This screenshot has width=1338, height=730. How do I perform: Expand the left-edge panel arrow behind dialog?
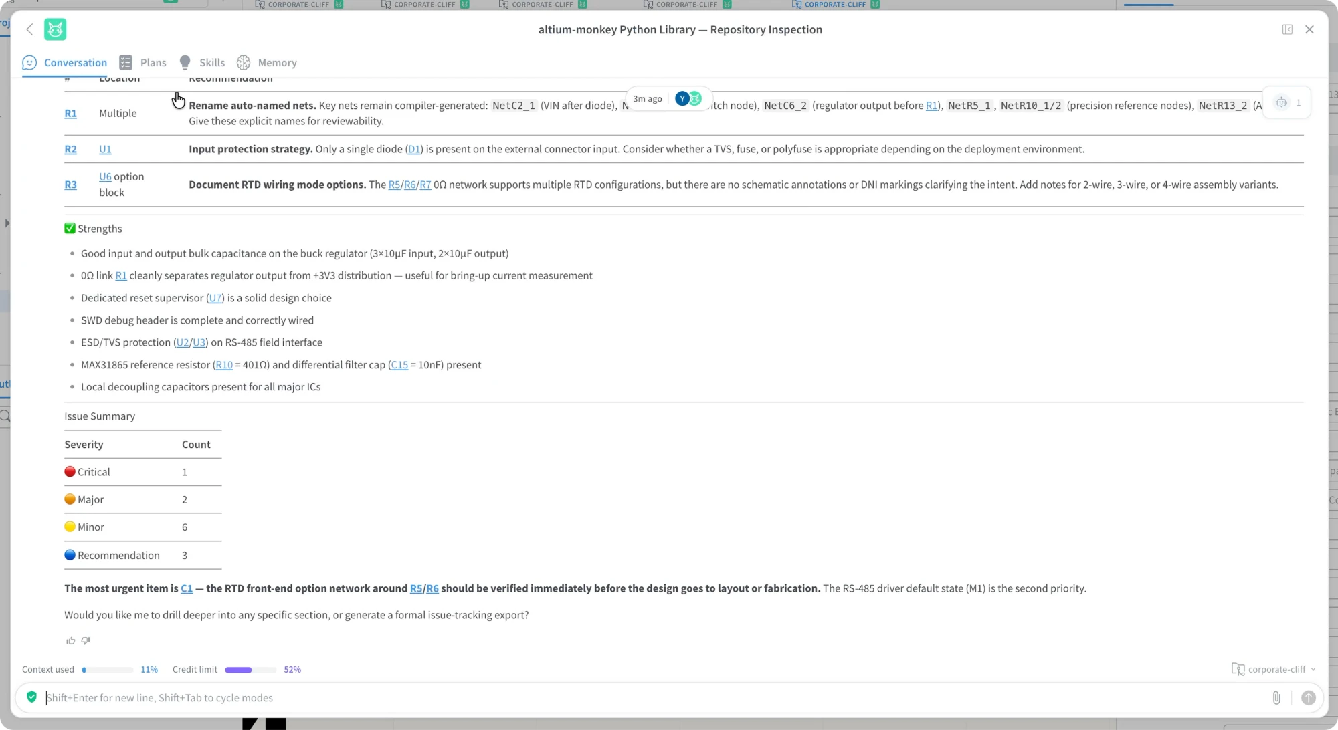(7, 223)
